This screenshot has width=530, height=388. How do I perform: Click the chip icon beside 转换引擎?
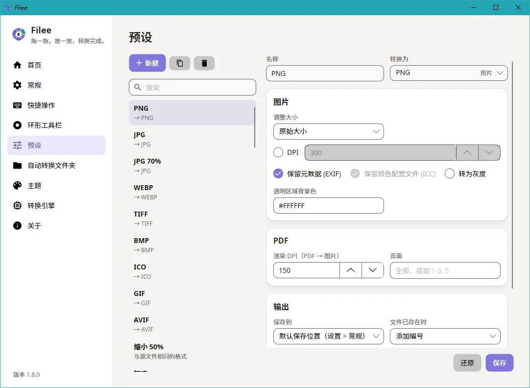tap(17, 205)
